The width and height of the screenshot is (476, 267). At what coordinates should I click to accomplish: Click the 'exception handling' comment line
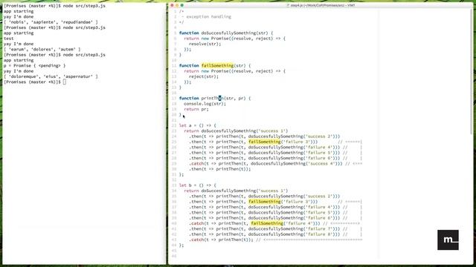(x=206, y=16)
